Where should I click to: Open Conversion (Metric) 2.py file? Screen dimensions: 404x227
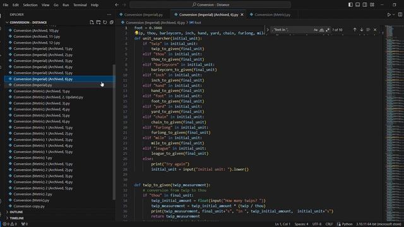click(x=33, y=194)
